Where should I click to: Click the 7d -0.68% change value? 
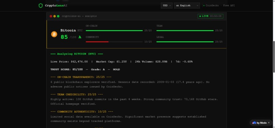[184, 62]
